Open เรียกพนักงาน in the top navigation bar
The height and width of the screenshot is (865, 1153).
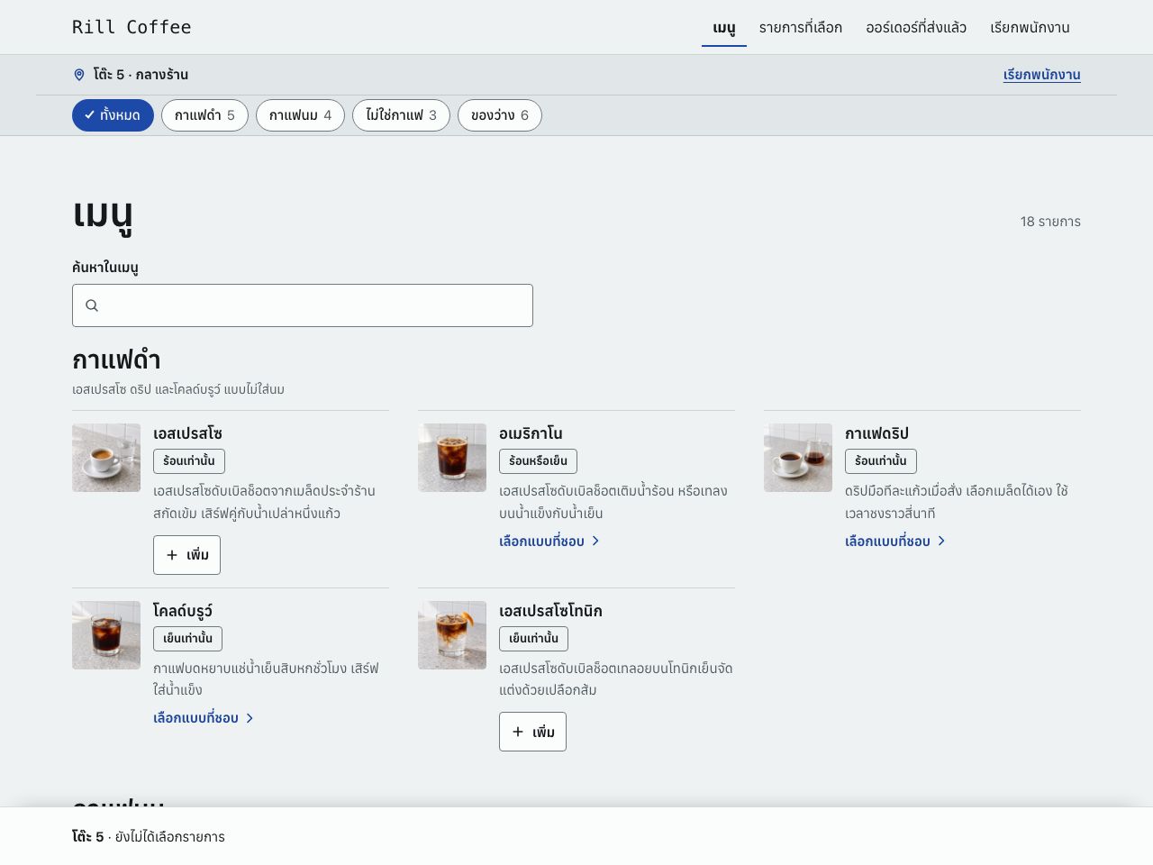[x=1030, y=28]
